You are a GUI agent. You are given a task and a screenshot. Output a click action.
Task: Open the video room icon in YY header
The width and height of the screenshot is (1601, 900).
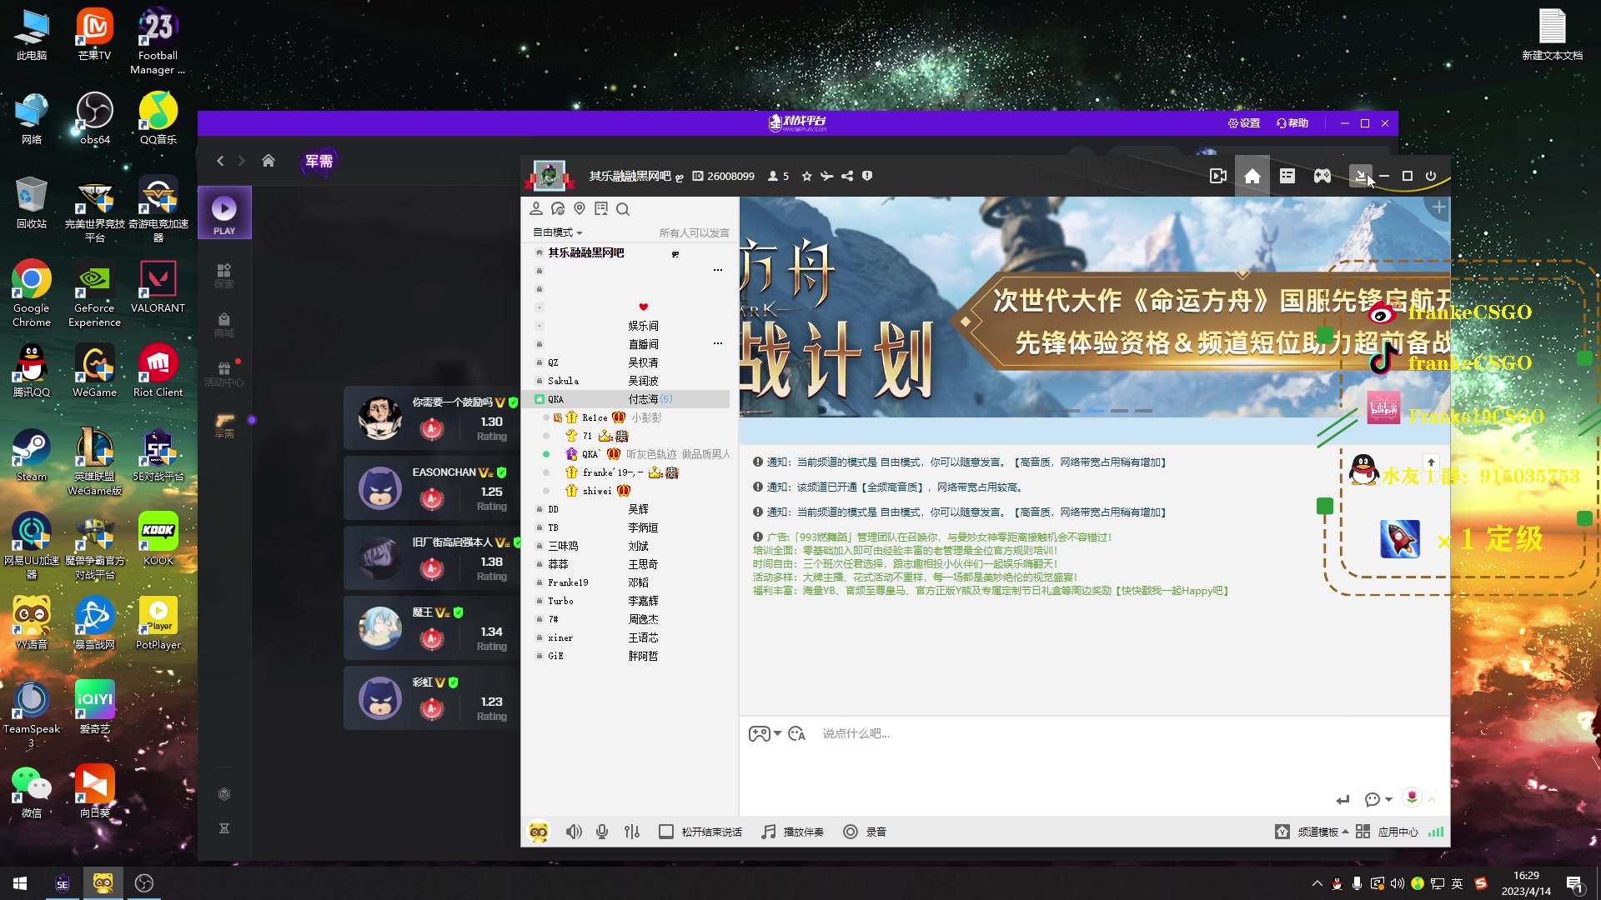point(1217,176)
